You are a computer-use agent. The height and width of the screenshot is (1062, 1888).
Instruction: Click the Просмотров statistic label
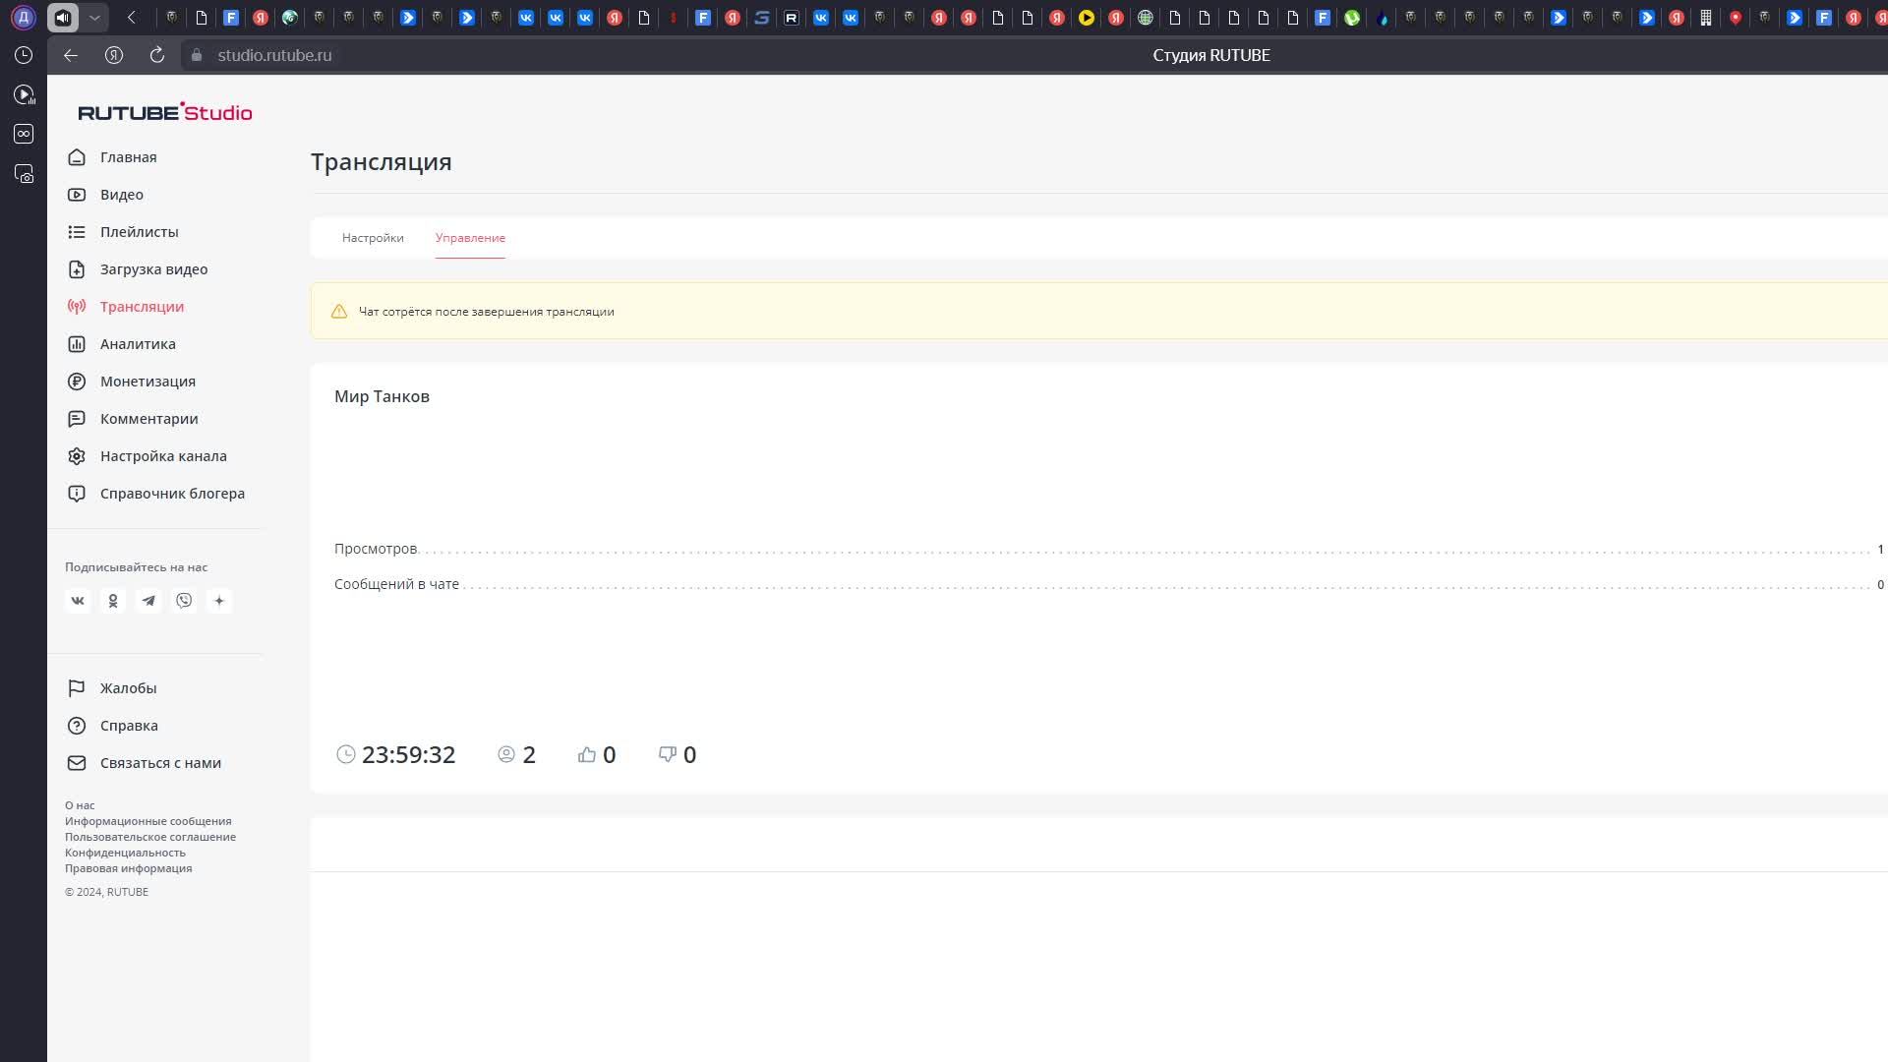[376, 549]
